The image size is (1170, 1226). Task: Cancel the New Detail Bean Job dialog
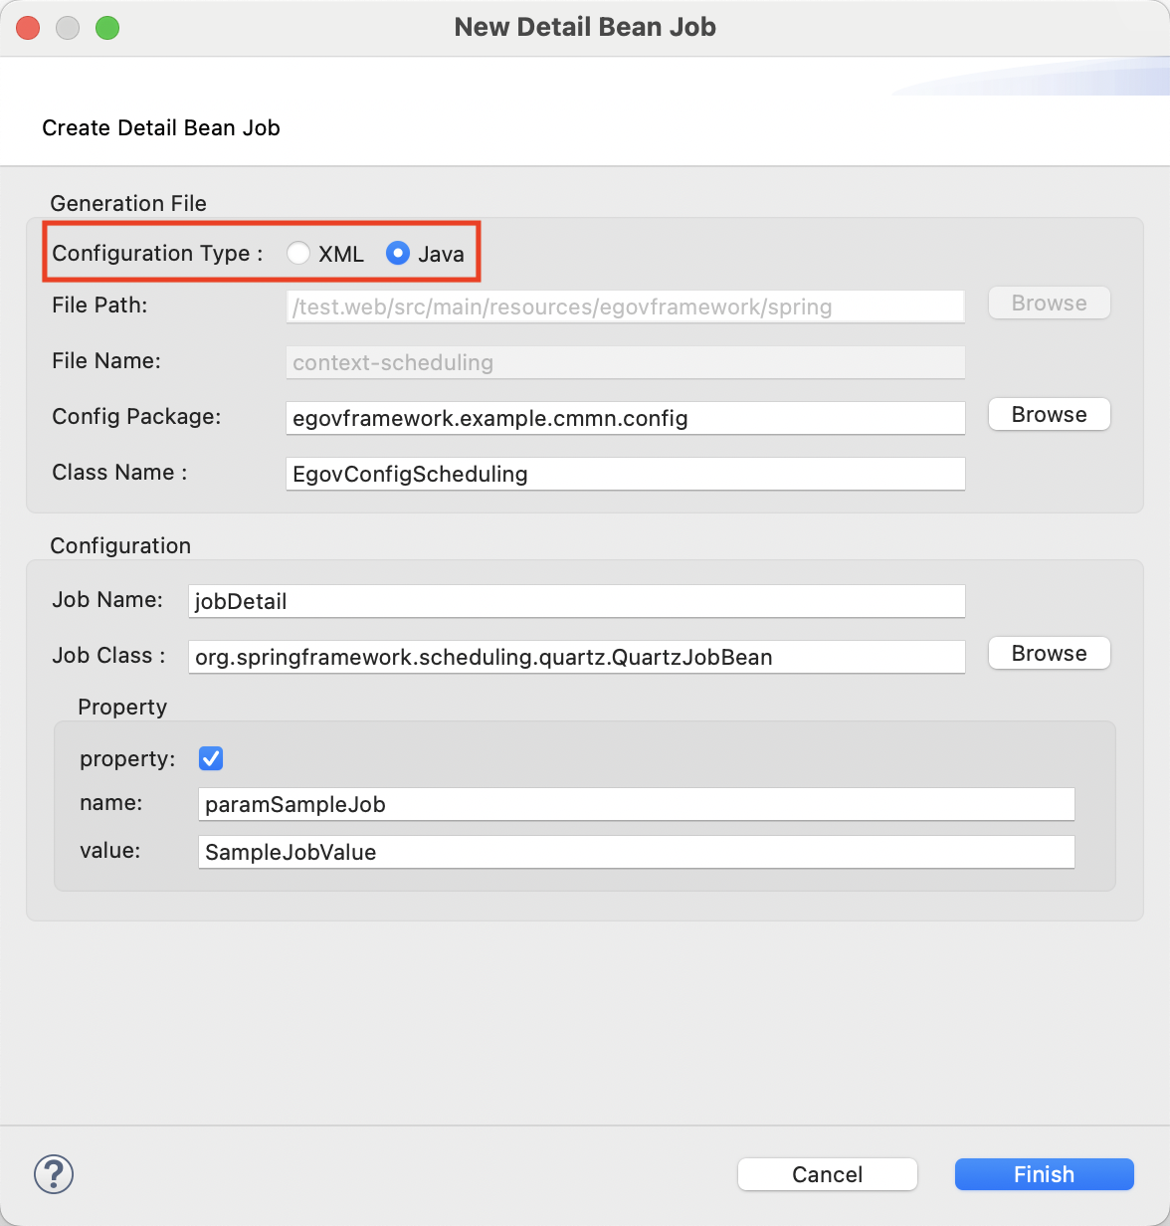pyautogui.click(x=827, y=1174)
